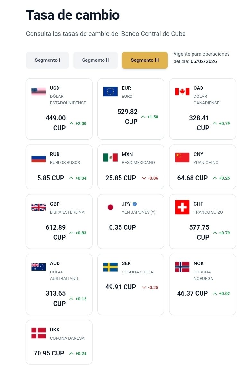Select the Segmento III tab

[x=145, y=60]
